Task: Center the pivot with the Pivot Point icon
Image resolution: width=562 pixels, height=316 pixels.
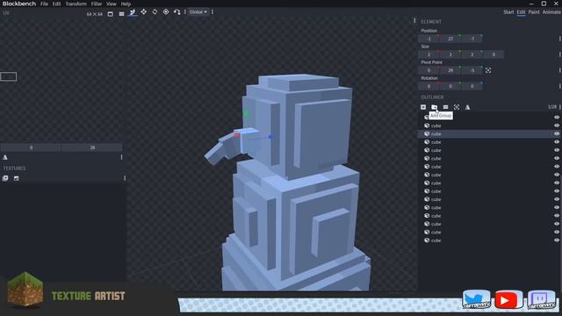Action: point(488,70)
